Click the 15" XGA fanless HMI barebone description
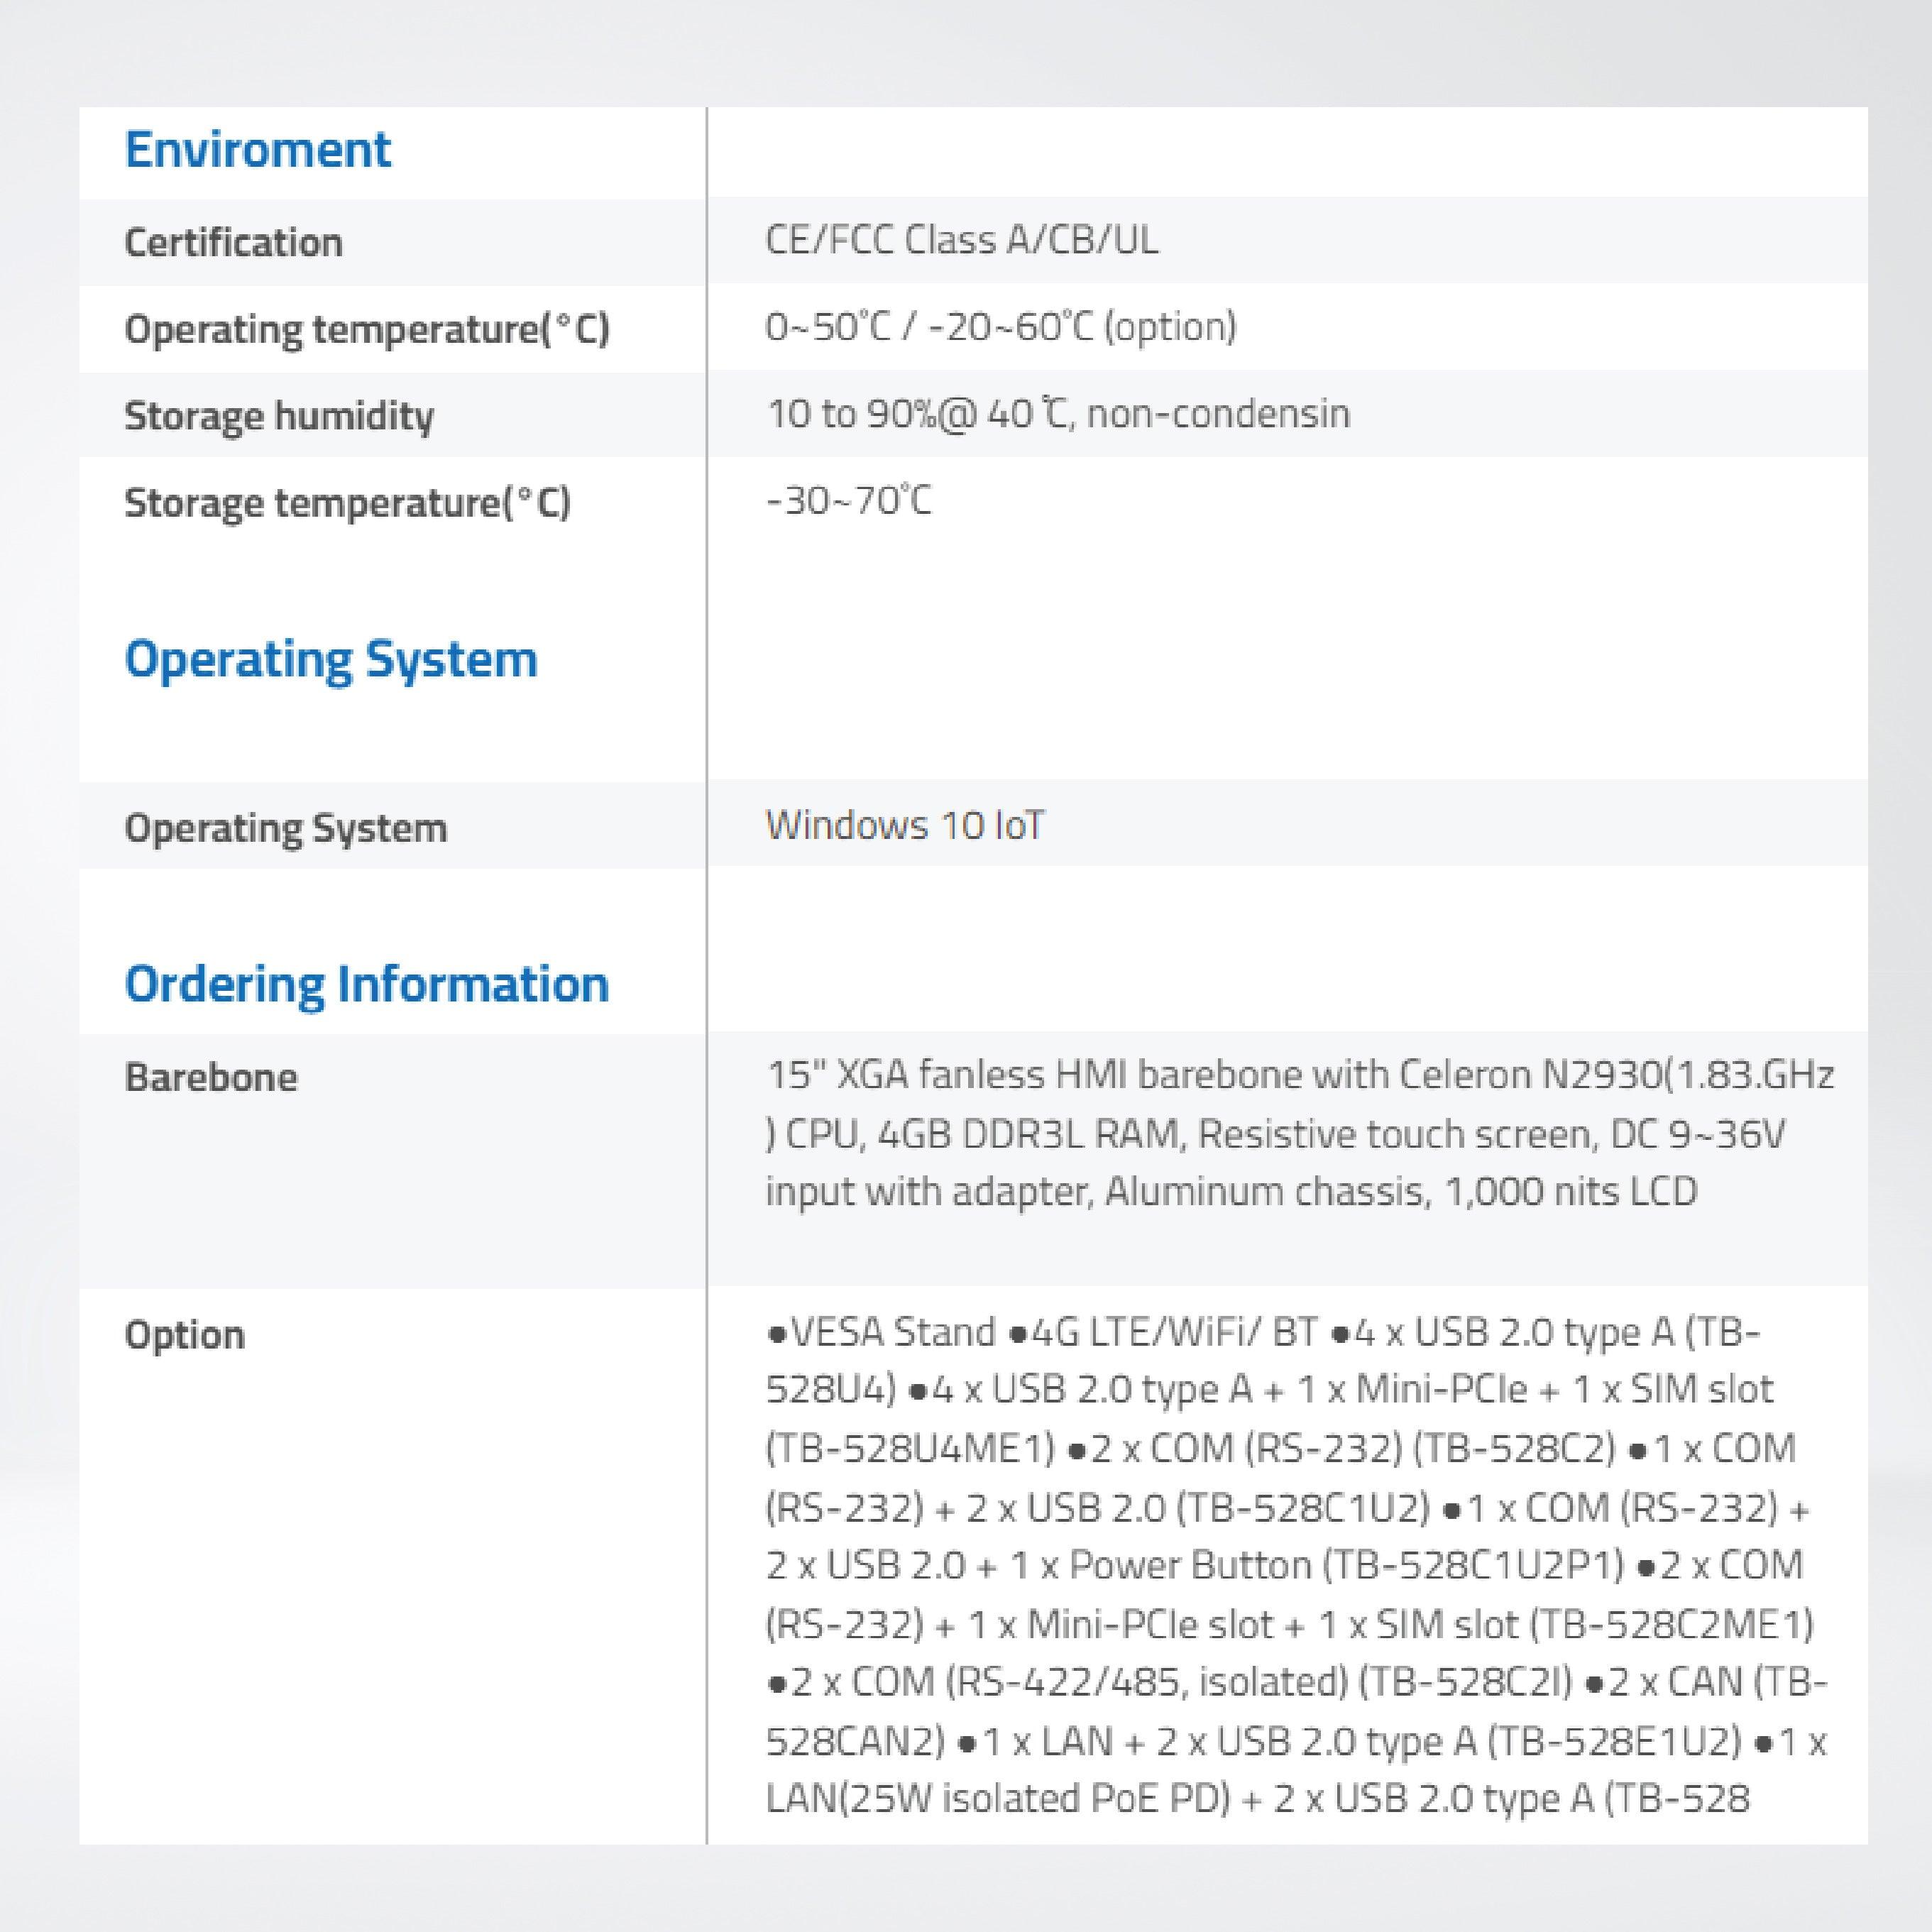The height and width of the screenshot is (1932, 1932). pos(1300,1133)
